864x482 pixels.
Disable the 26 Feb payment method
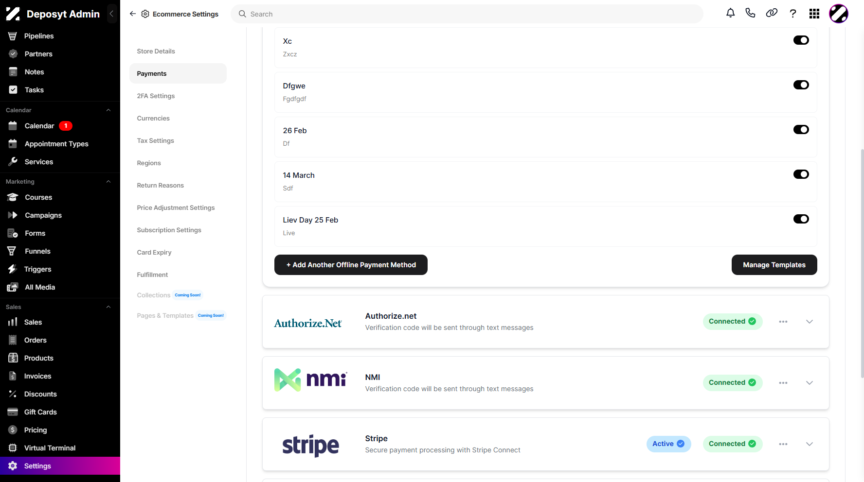[x=801, y=130]
